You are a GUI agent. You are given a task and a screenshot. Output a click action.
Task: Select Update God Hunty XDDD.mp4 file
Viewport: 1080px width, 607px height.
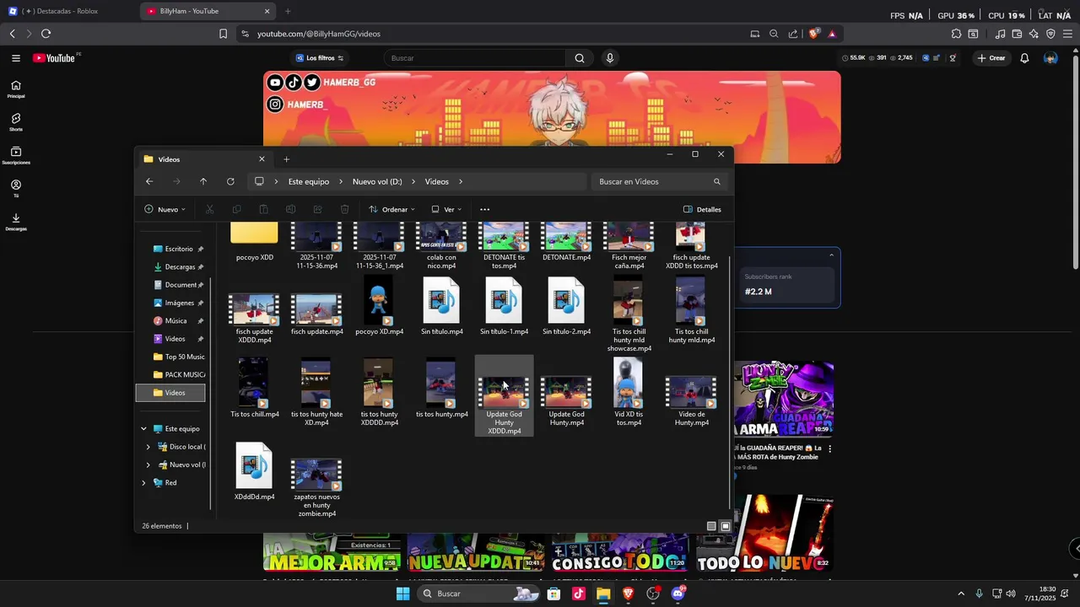504,395
